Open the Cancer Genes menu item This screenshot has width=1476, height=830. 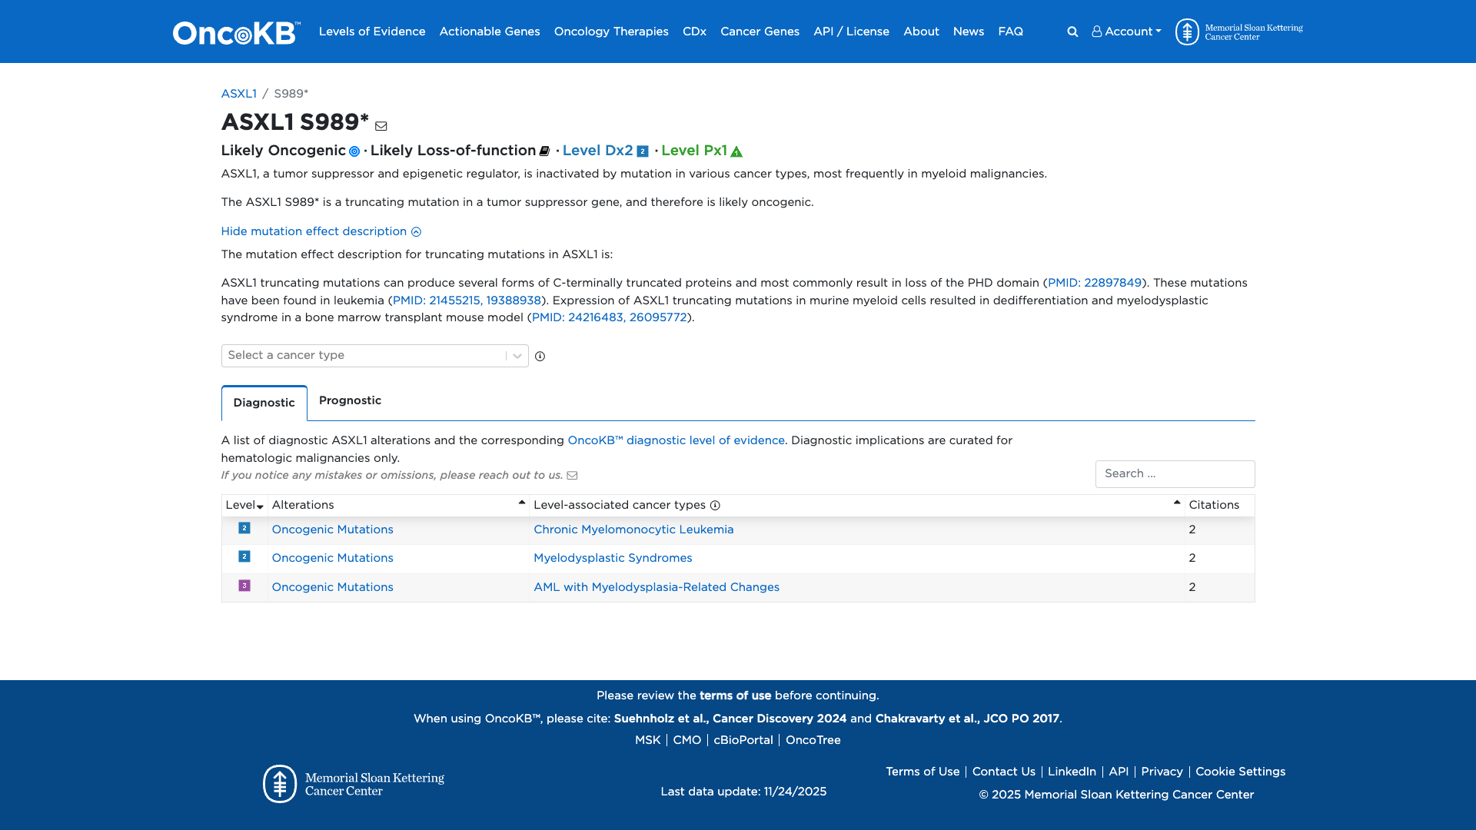coord(760,32)
